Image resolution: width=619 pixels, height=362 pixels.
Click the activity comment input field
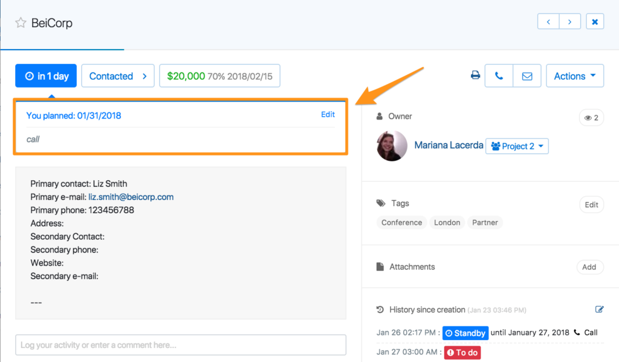180,344
